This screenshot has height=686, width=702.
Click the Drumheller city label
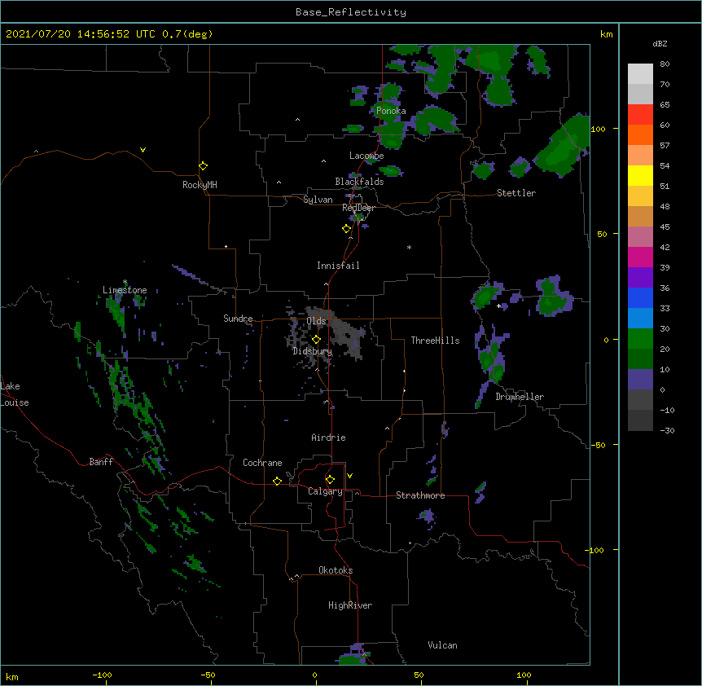click(520, 397)
